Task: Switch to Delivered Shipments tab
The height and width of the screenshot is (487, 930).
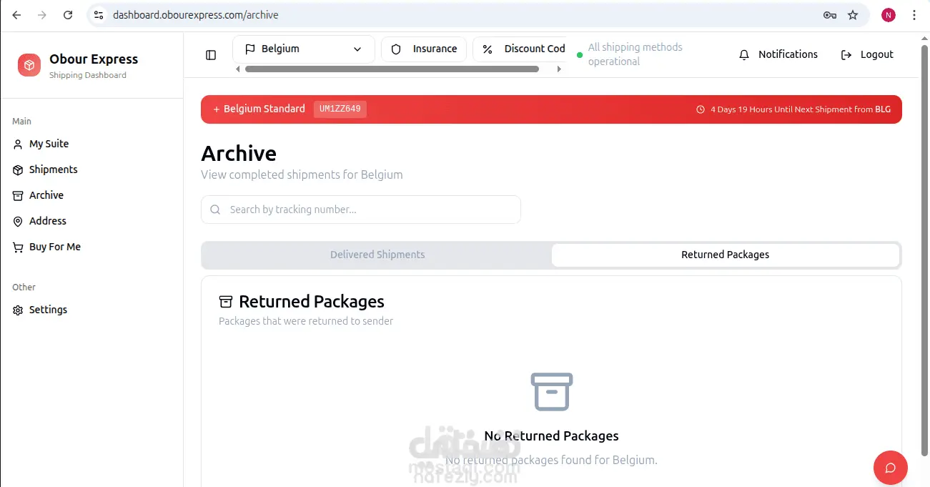Action: (377, 255)
